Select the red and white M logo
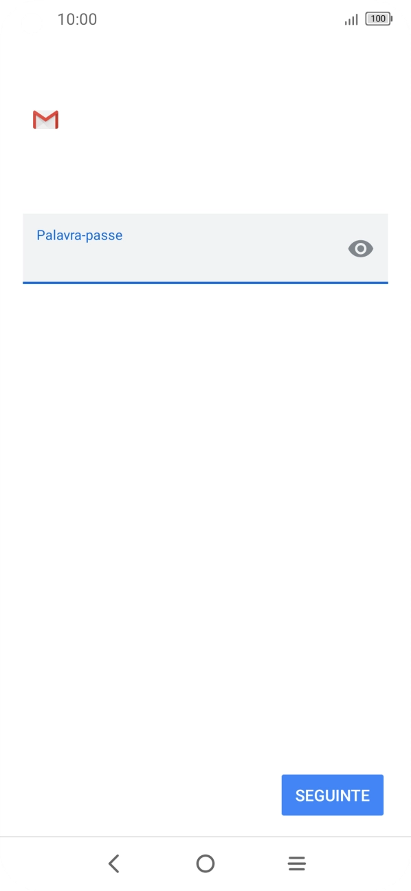 coord(45,120)
